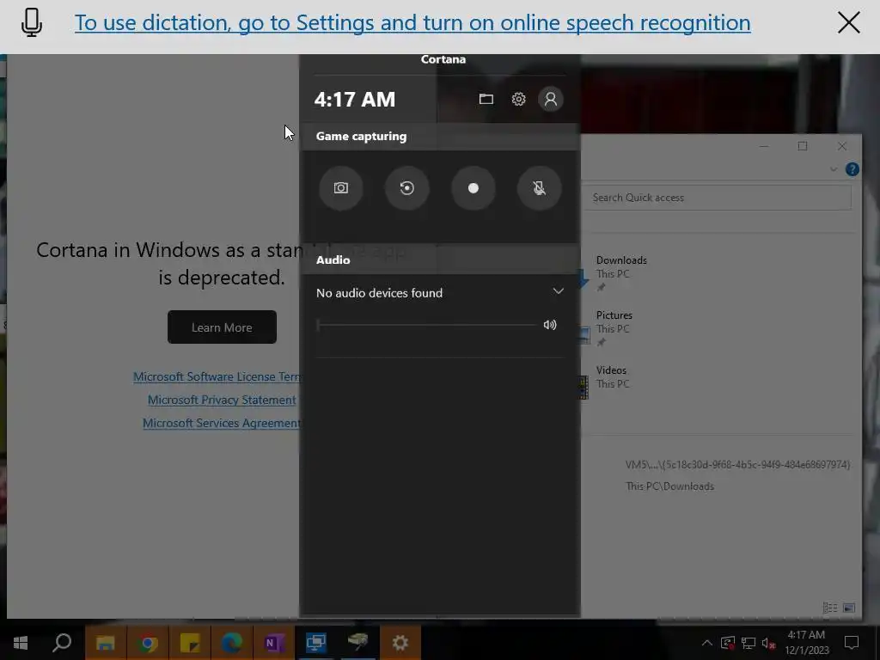Click the network icon in system tray
Image resolution: width=880 pixels, height=660 pixels.
pyautogui.click(x=749, y=643)
